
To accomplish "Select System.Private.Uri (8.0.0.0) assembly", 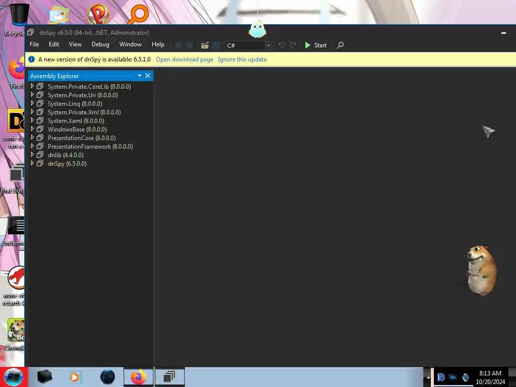I will click(x=83, y=95).
